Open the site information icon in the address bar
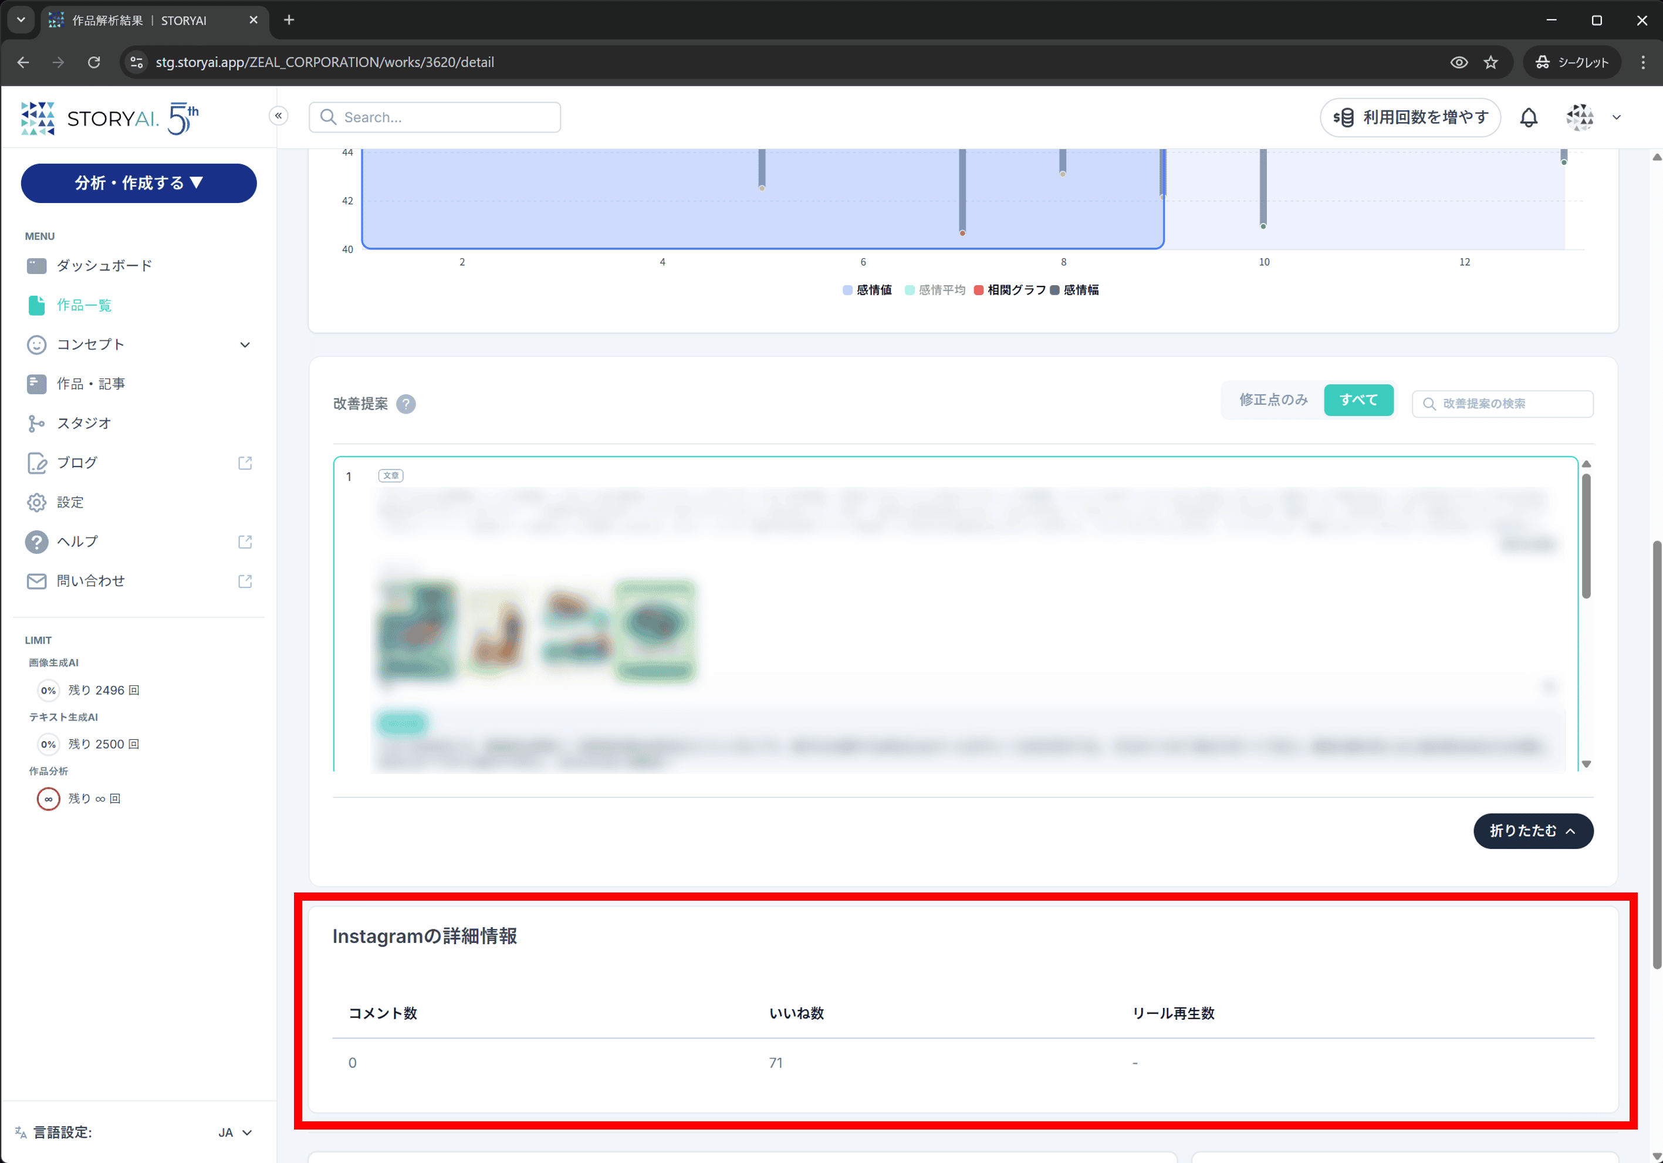The height and width of the screenshot is (1163, 1663). [x=136, y=62]
